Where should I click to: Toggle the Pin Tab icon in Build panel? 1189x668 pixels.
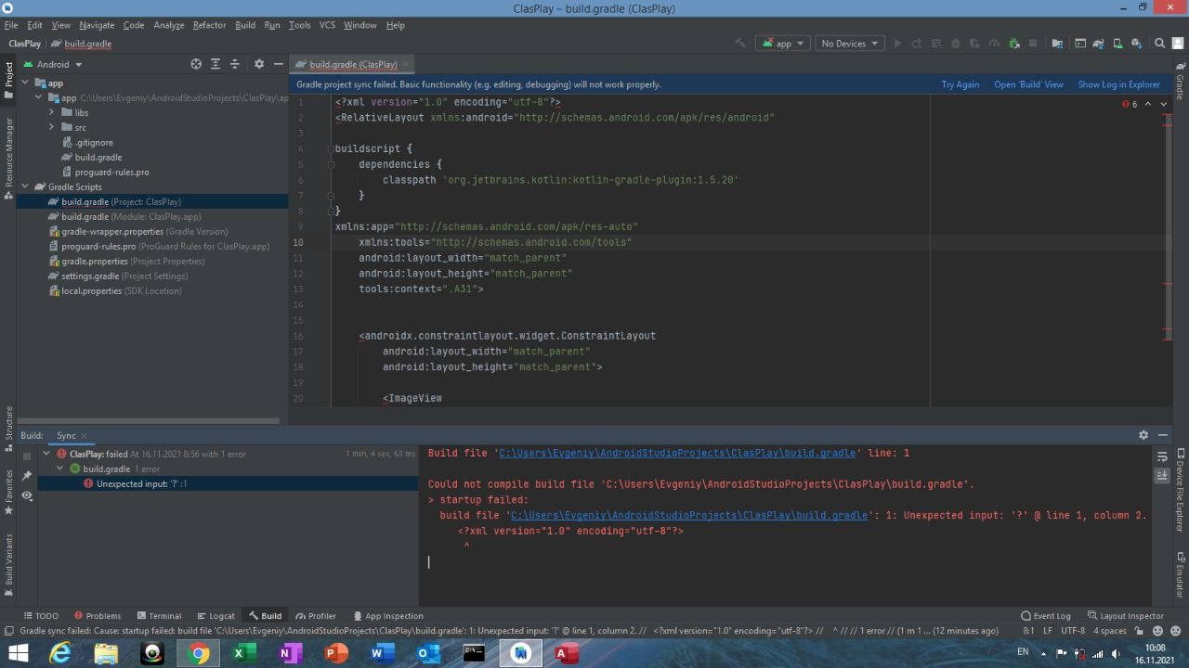pos(27,476)
